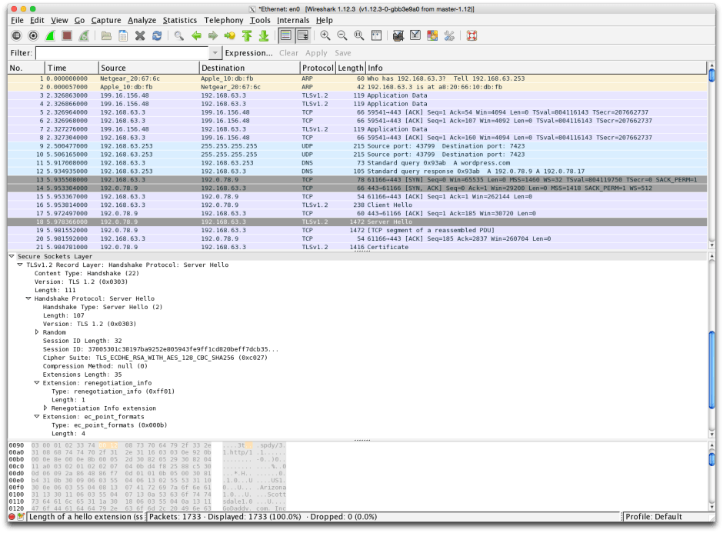Open the Find Packet magnifier tool
This screenshot has height=533, width=723.
pos(179,35)
